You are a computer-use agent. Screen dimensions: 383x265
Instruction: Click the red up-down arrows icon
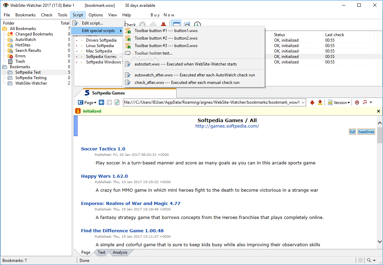tap(357, 103)
